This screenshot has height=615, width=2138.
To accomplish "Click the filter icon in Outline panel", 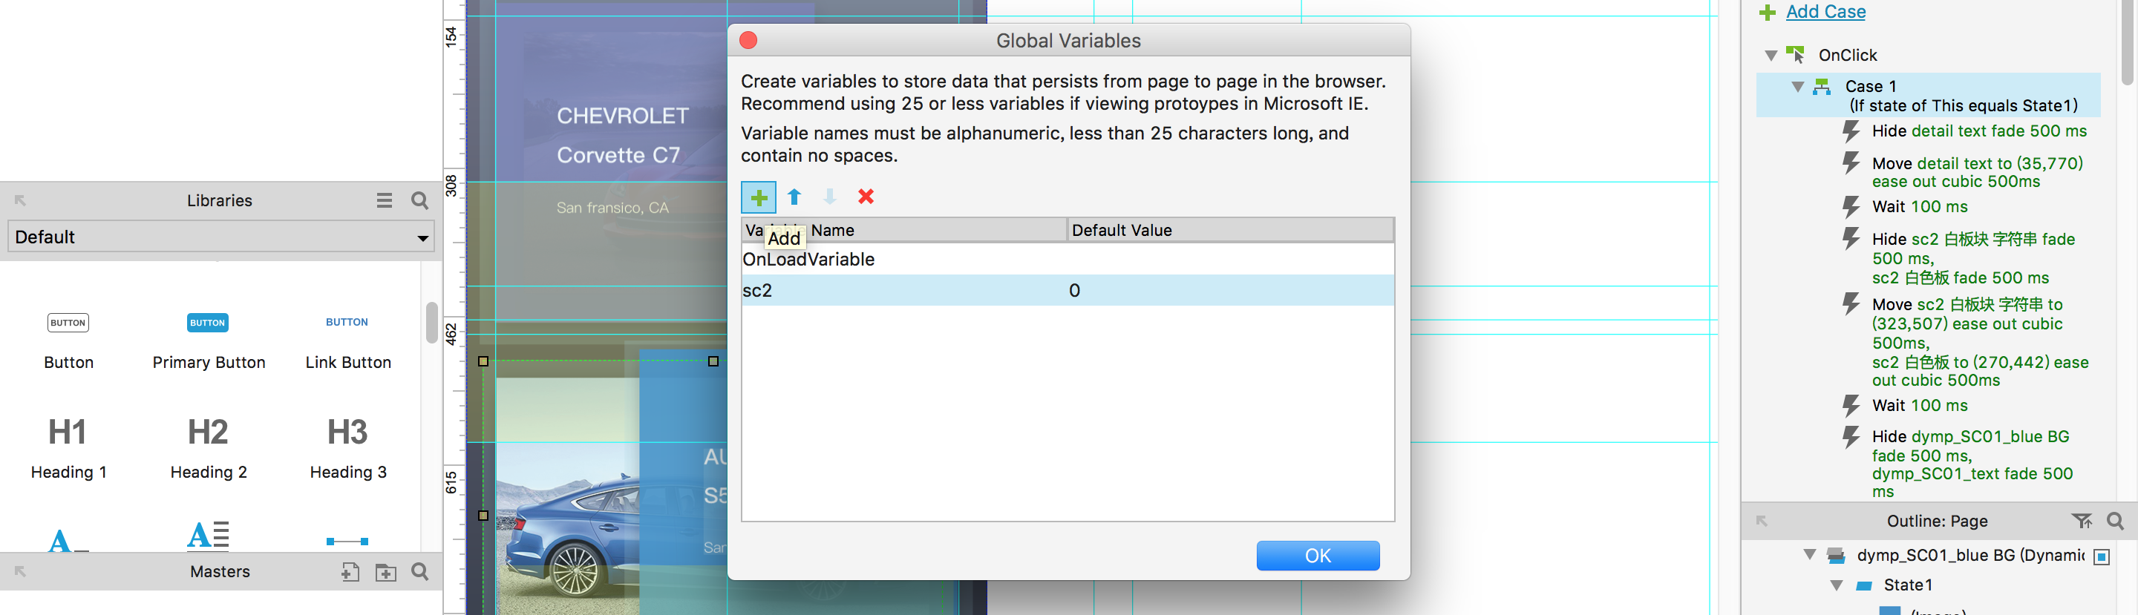I will pos(2081,522).
